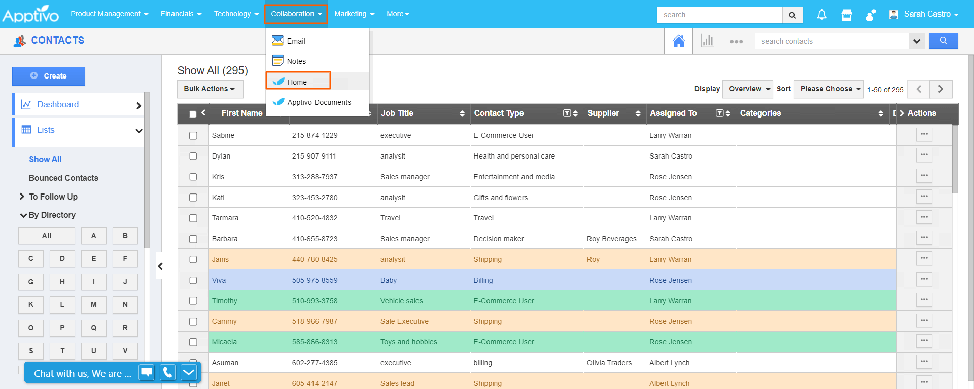
Task: Sort by Job Title column arrows
Action: (462, 113)
